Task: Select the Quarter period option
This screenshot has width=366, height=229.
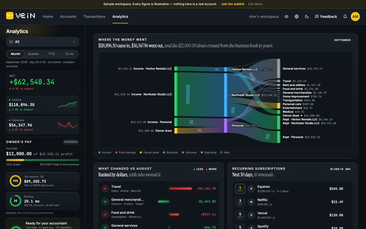Action: 34,54
